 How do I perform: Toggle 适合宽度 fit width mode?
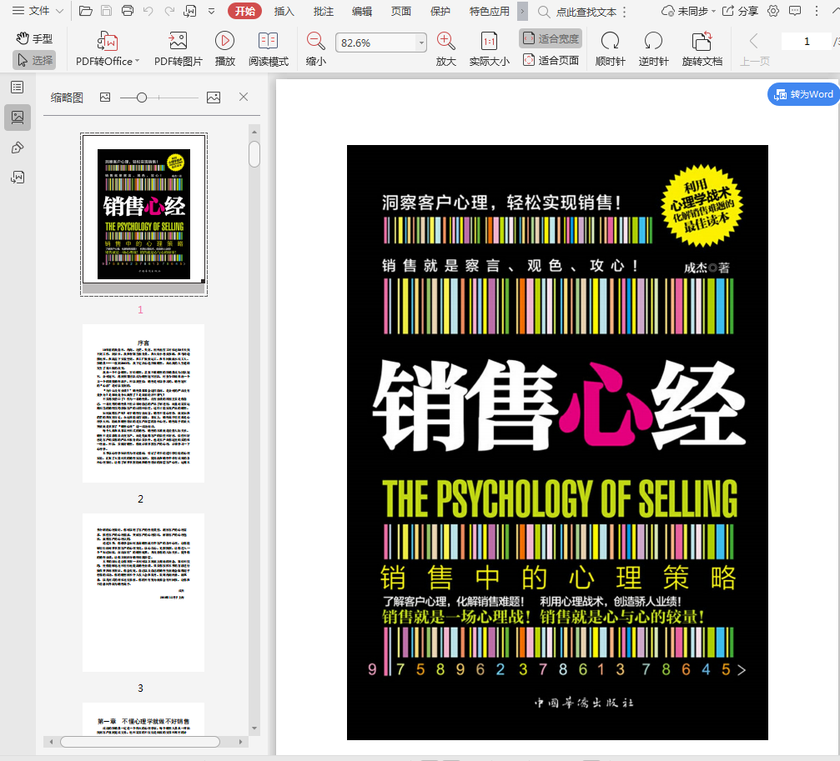coord(550,38)
